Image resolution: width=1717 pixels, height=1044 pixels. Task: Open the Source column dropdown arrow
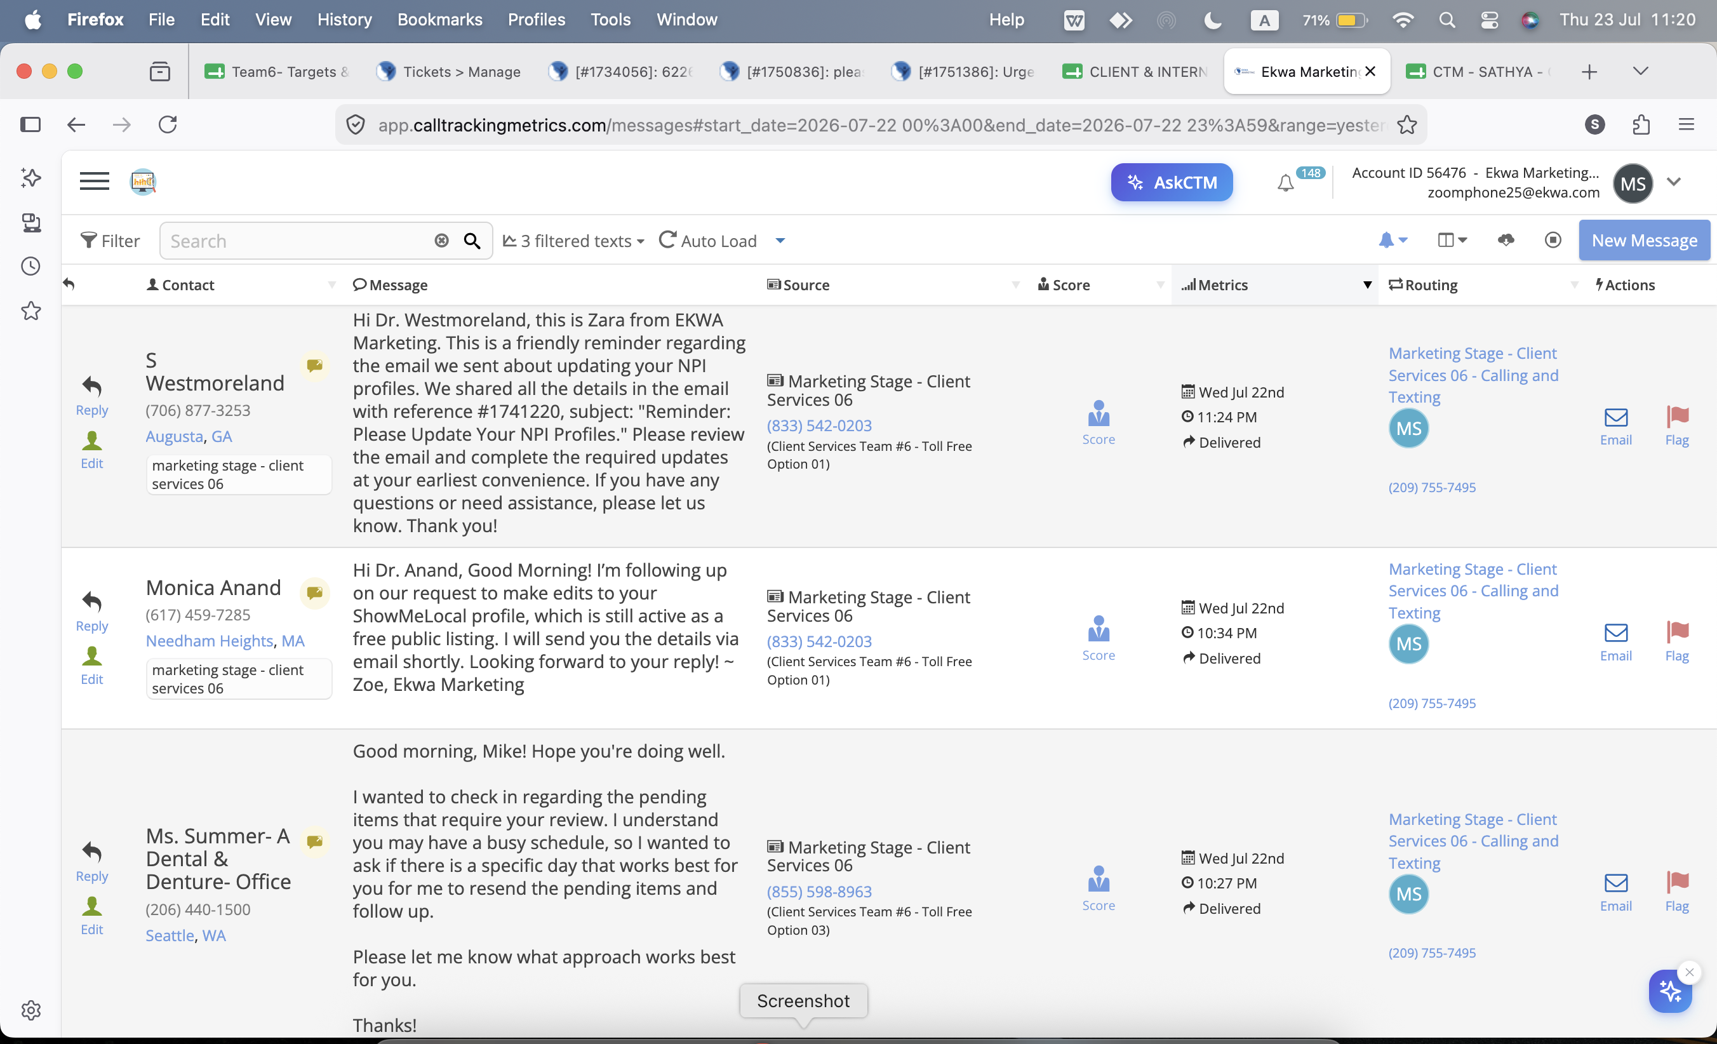pyautogui.click(x=1015, y=285)
